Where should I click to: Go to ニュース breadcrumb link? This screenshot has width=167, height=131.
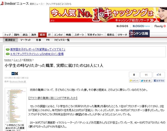[18, 60]
